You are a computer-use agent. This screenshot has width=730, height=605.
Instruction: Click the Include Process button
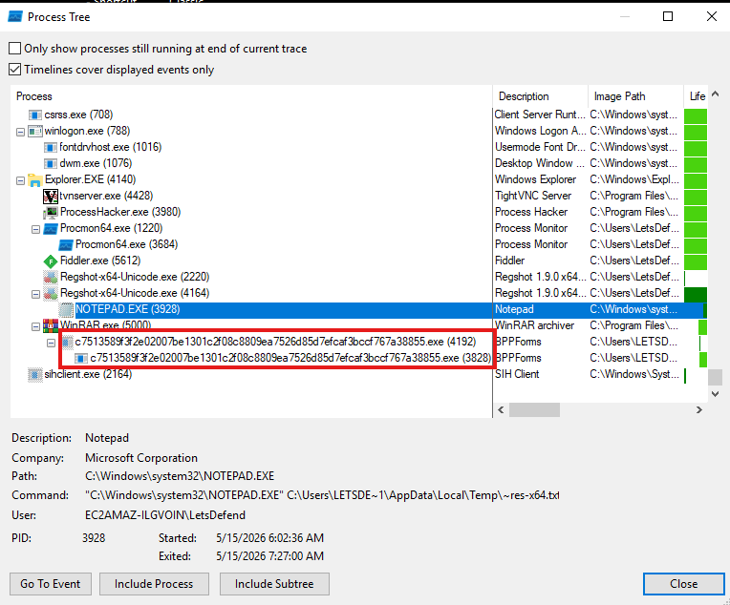[x=154, y=584]
